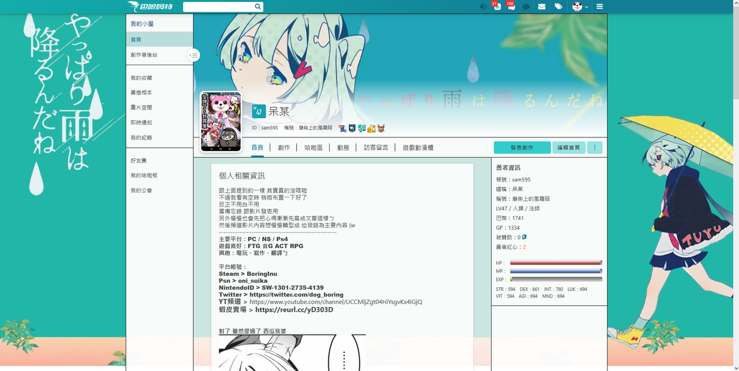The width and height of the screenshot is (739, 371).
Task: Open the three-dot more options button
Action: tap(595, 148)
